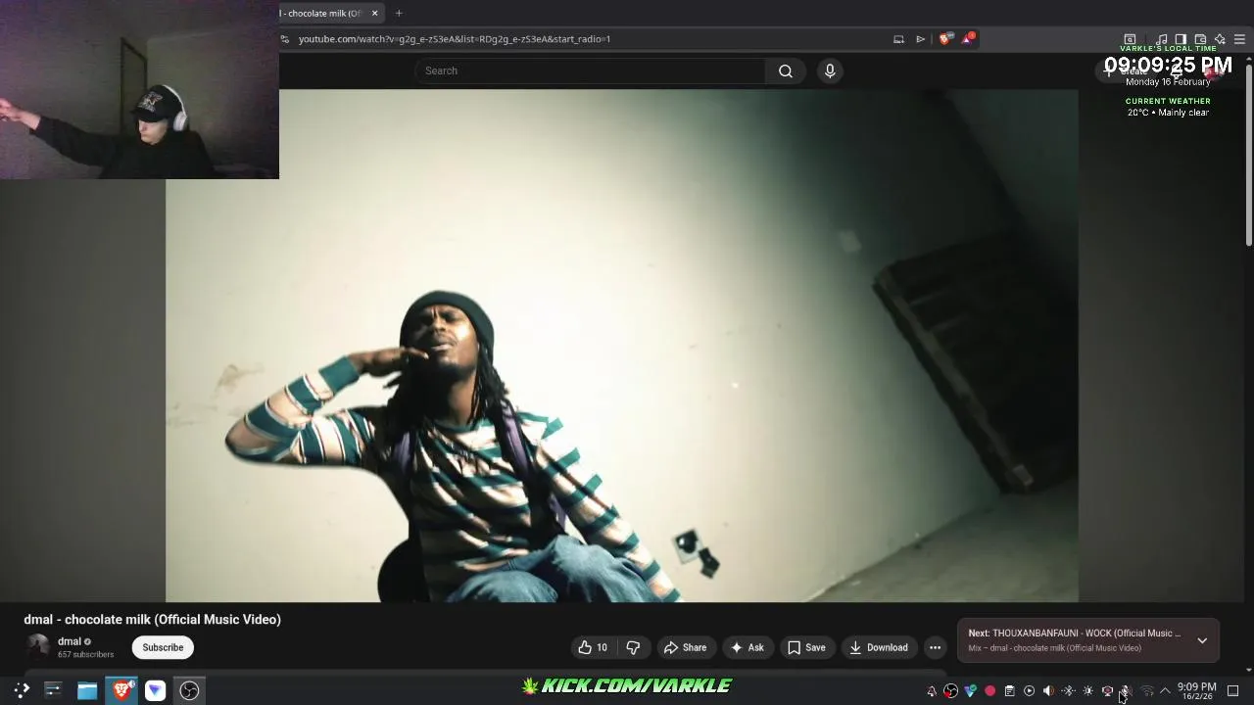Screen dimensions: 1254x705
Task: Close the chocolate milk browser tab
Action: pyautogui.click(x=374, y=13)
